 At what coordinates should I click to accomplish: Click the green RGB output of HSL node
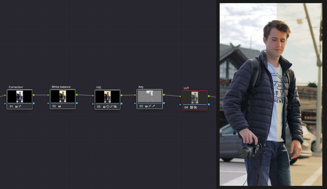[x=121, y=95]
